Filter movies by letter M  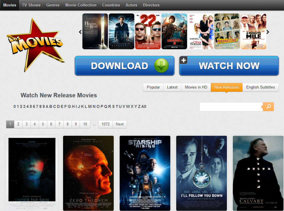[90, 106]
